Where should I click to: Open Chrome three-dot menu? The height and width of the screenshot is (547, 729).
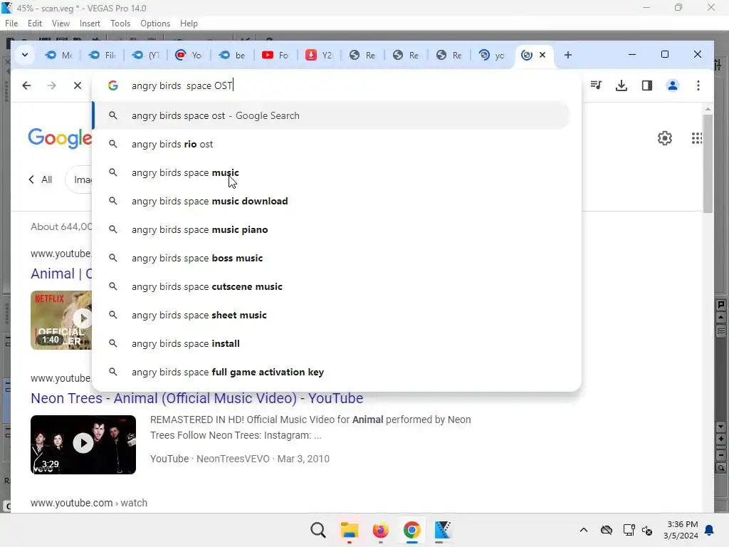tap(698, 85)
